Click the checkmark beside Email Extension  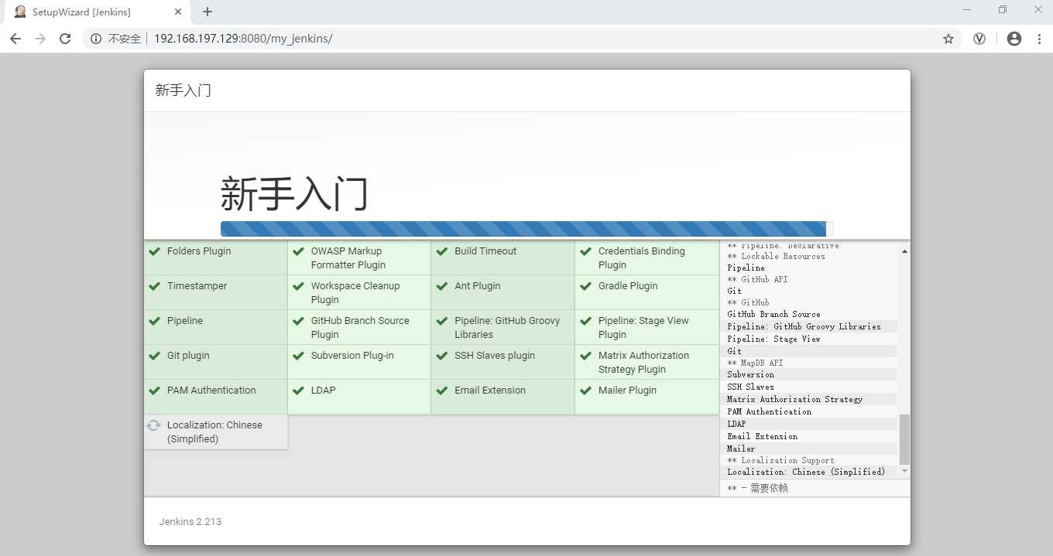click(x=442, y=391)
